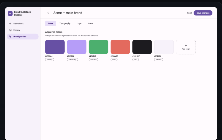The width and height of the screenshot is (222, 140).
Task: Click the Save changes button
Action: point(203,13)
